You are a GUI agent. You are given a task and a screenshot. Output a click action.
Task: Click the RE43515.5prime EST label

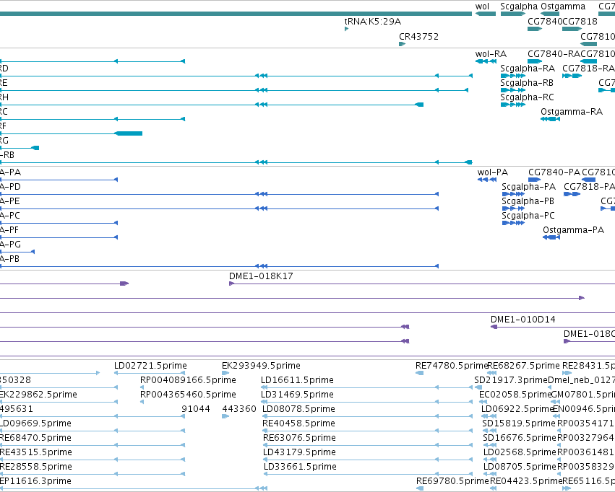click(x=36, y=453)
